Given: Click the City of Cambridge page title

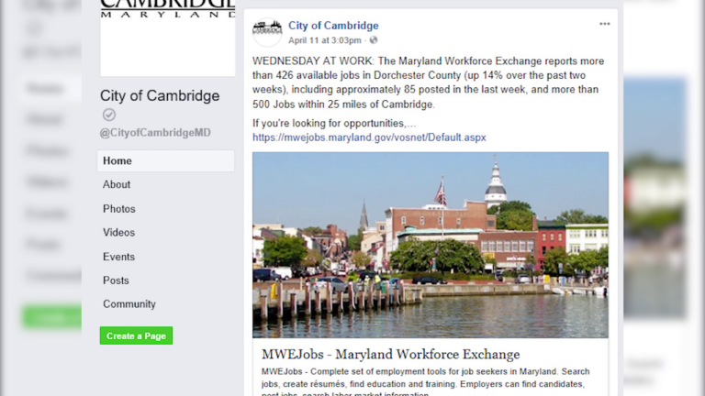Looking at the screenshot, I should tap(160, 95).
